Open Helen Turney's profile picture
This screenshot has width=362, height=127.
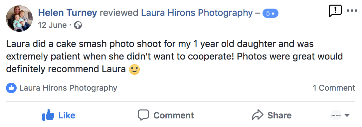[x=19, y=19]
